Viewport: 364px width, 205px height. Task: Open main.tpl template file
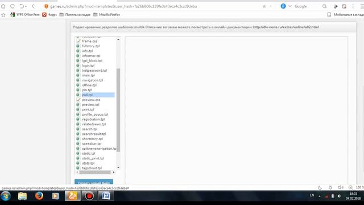tap(89, 75)
